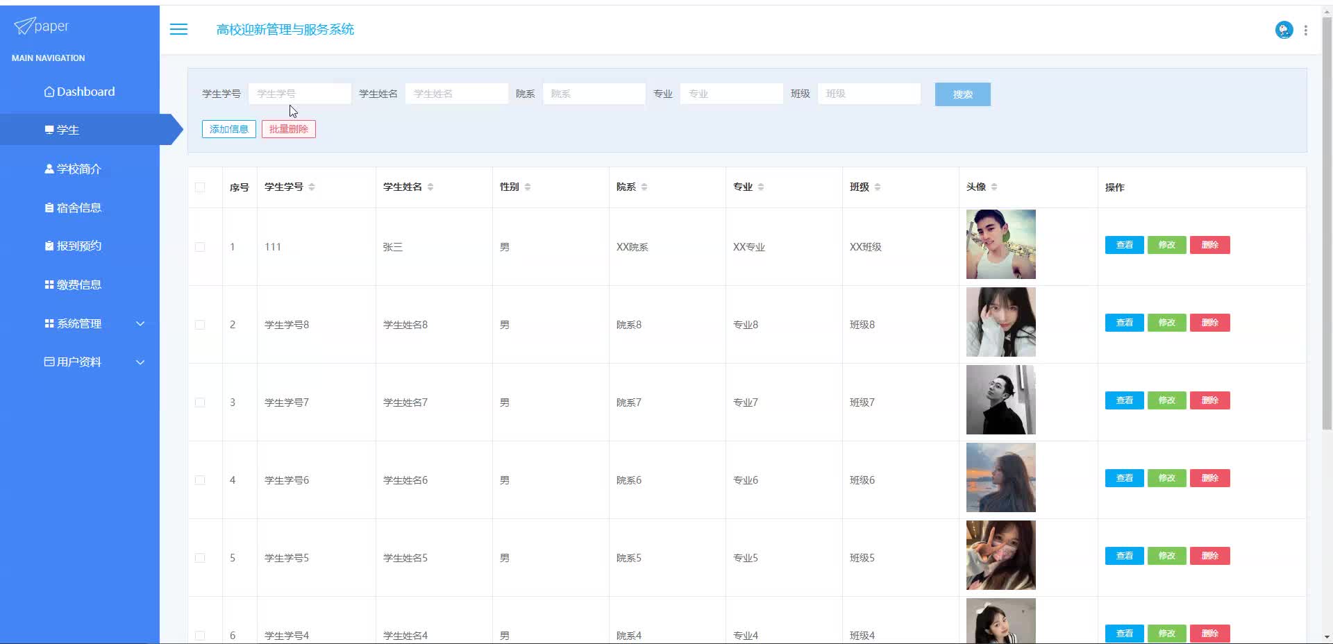
Task: View details for 张三 via 查看
Action: click(1125, 245)
